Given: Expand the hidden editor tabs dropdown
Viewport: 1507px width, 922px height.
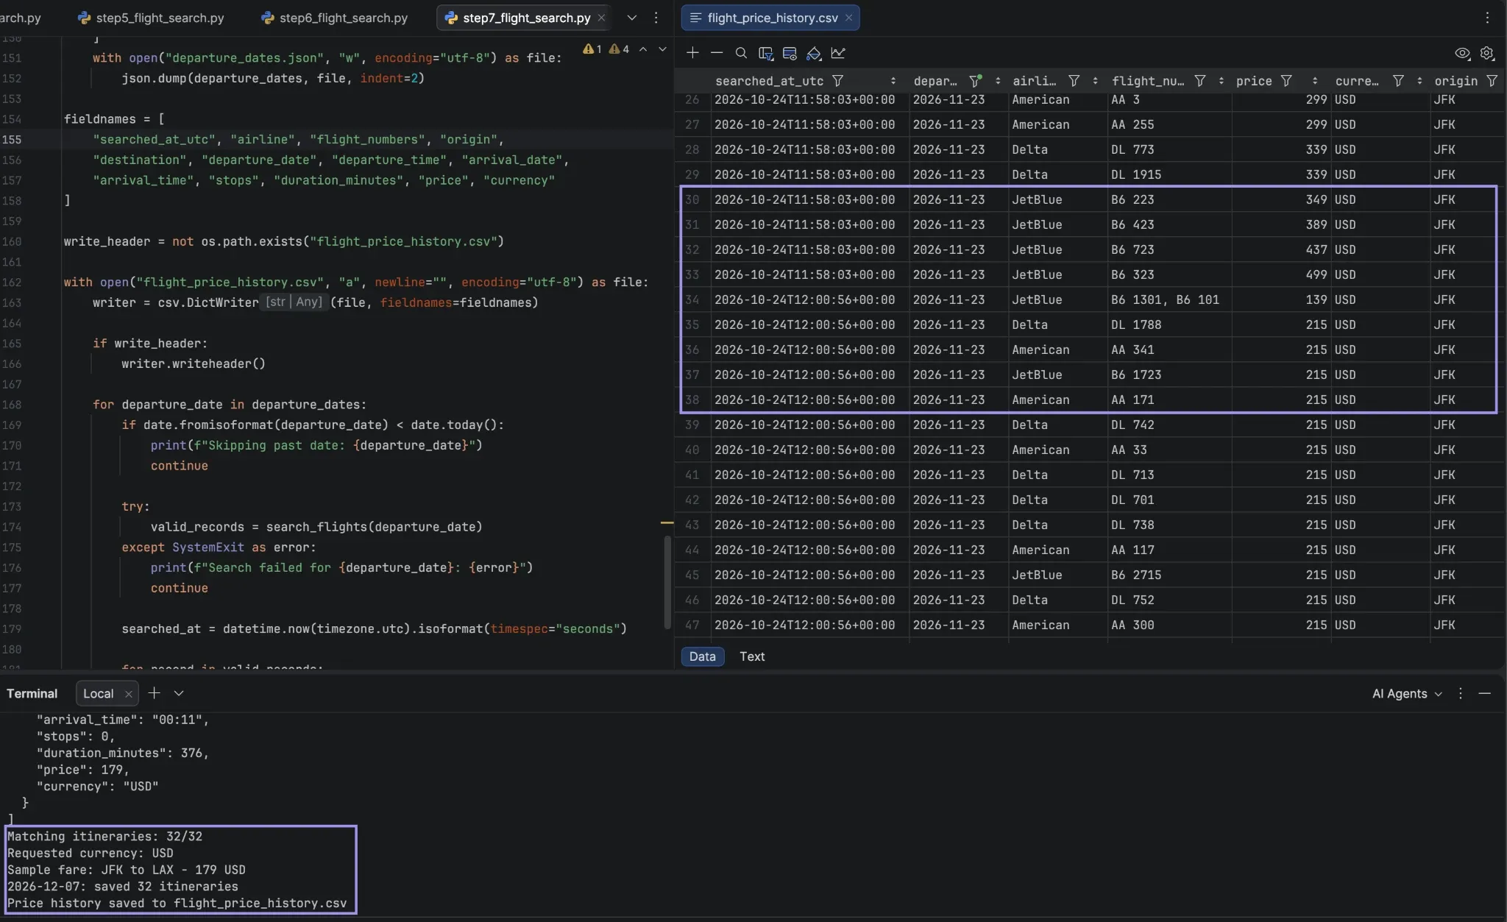Looking at the screenshot, I should pyautogui.click(x=631, y=18).
